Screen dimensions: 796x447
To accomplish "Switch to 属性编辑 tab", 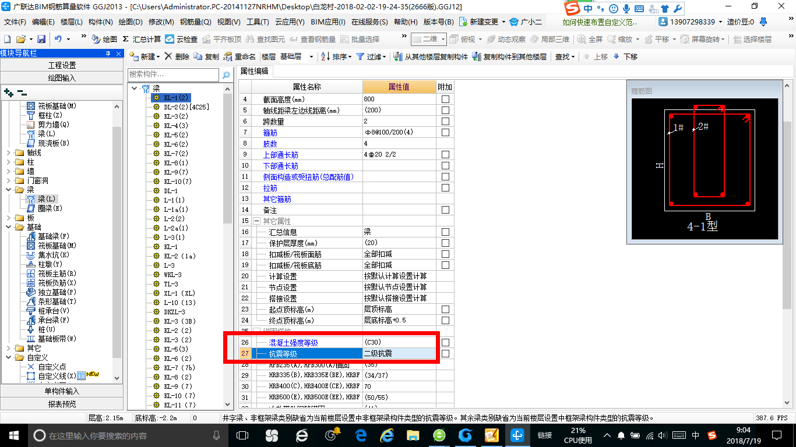I will [x=255, y=71].
